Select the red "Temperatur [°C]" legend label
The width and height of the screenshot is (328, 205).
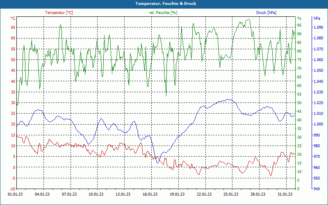59,13
